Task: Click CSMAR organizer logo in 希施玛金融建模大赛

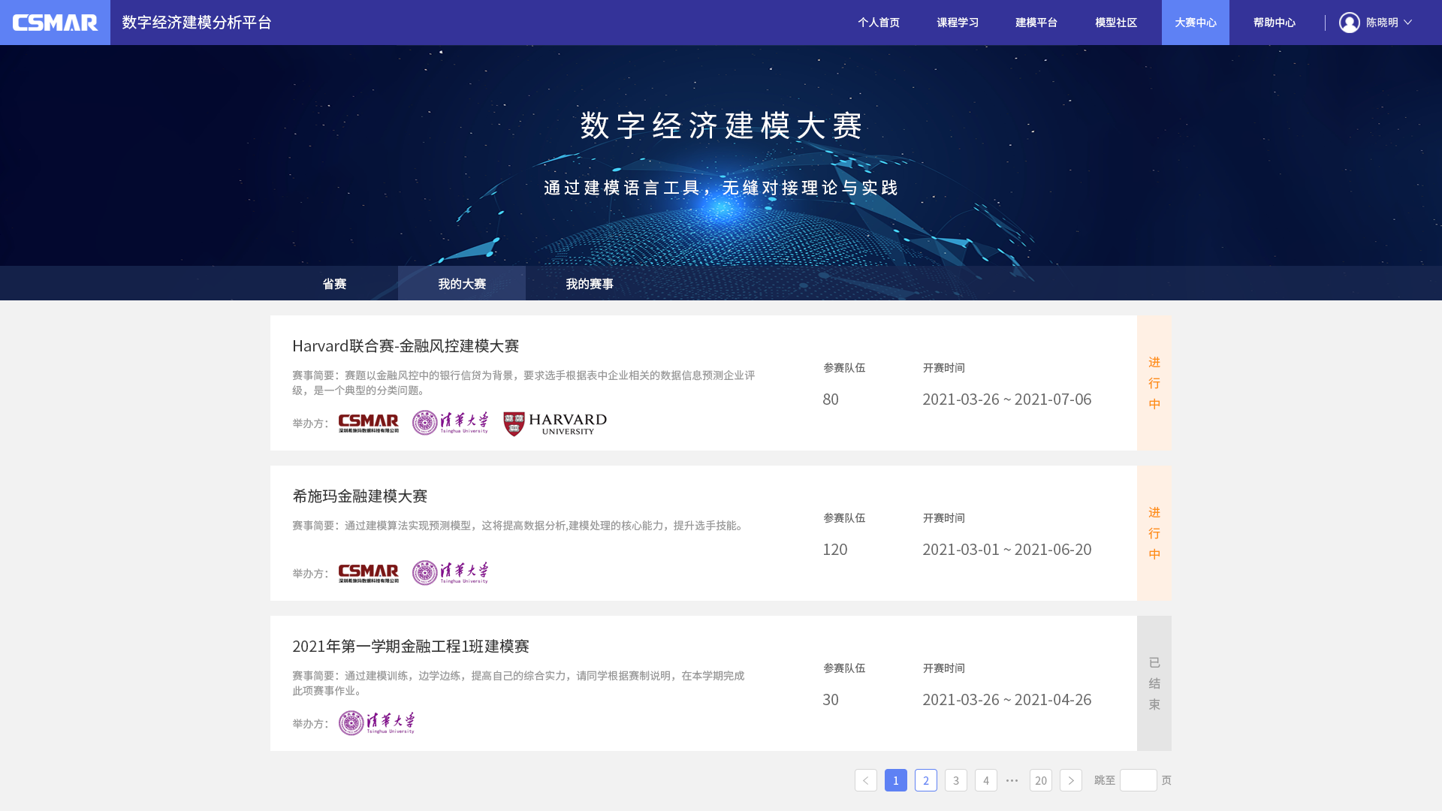Action: coord(368,573)
